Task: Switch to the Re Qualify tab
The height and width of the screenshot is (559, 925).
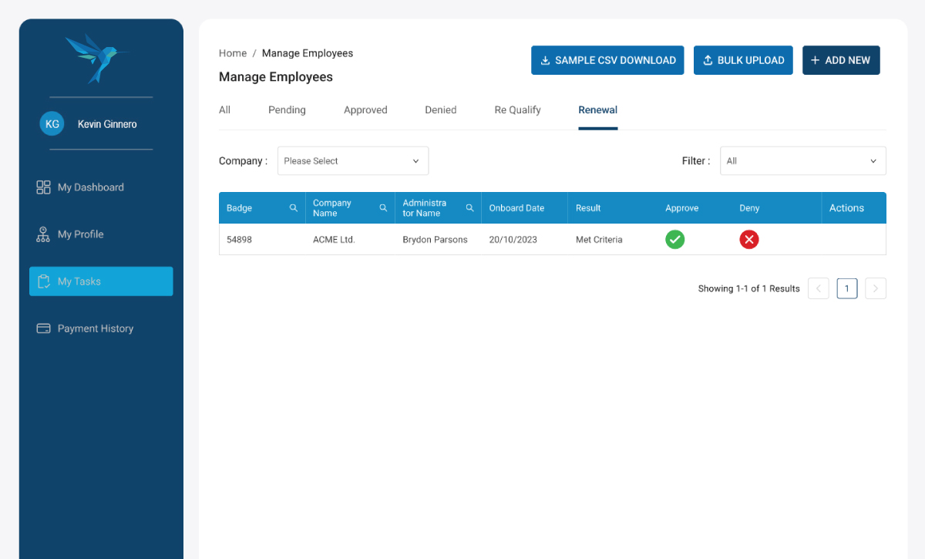Action: 518,110
